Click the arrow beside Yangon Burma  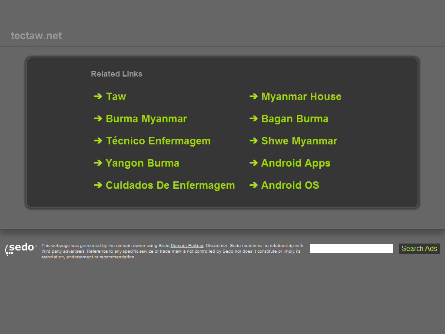[98, 163]
